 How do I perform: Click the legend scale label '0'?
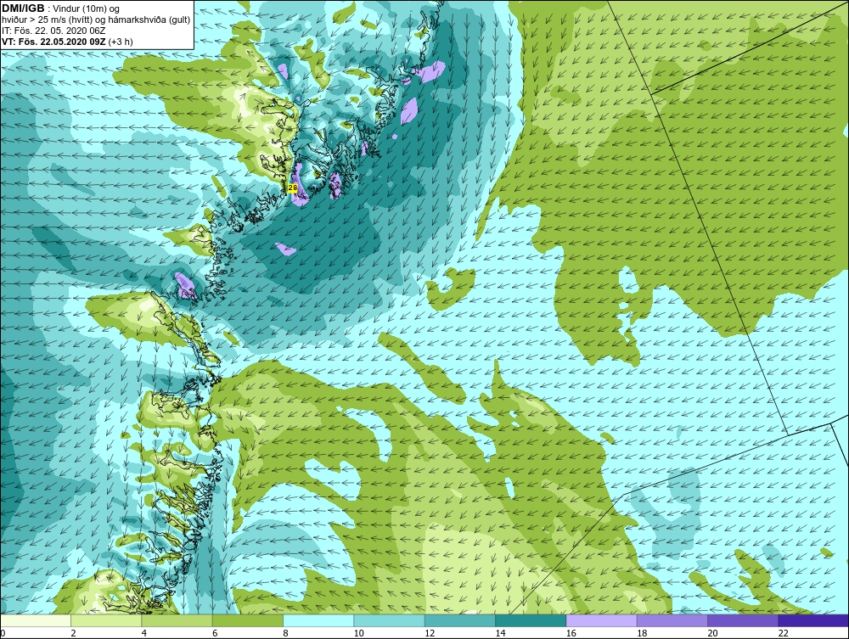[x=3, y=634]
